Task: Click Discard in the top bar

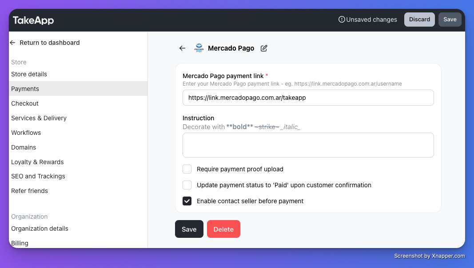Action: coord(420,20)
